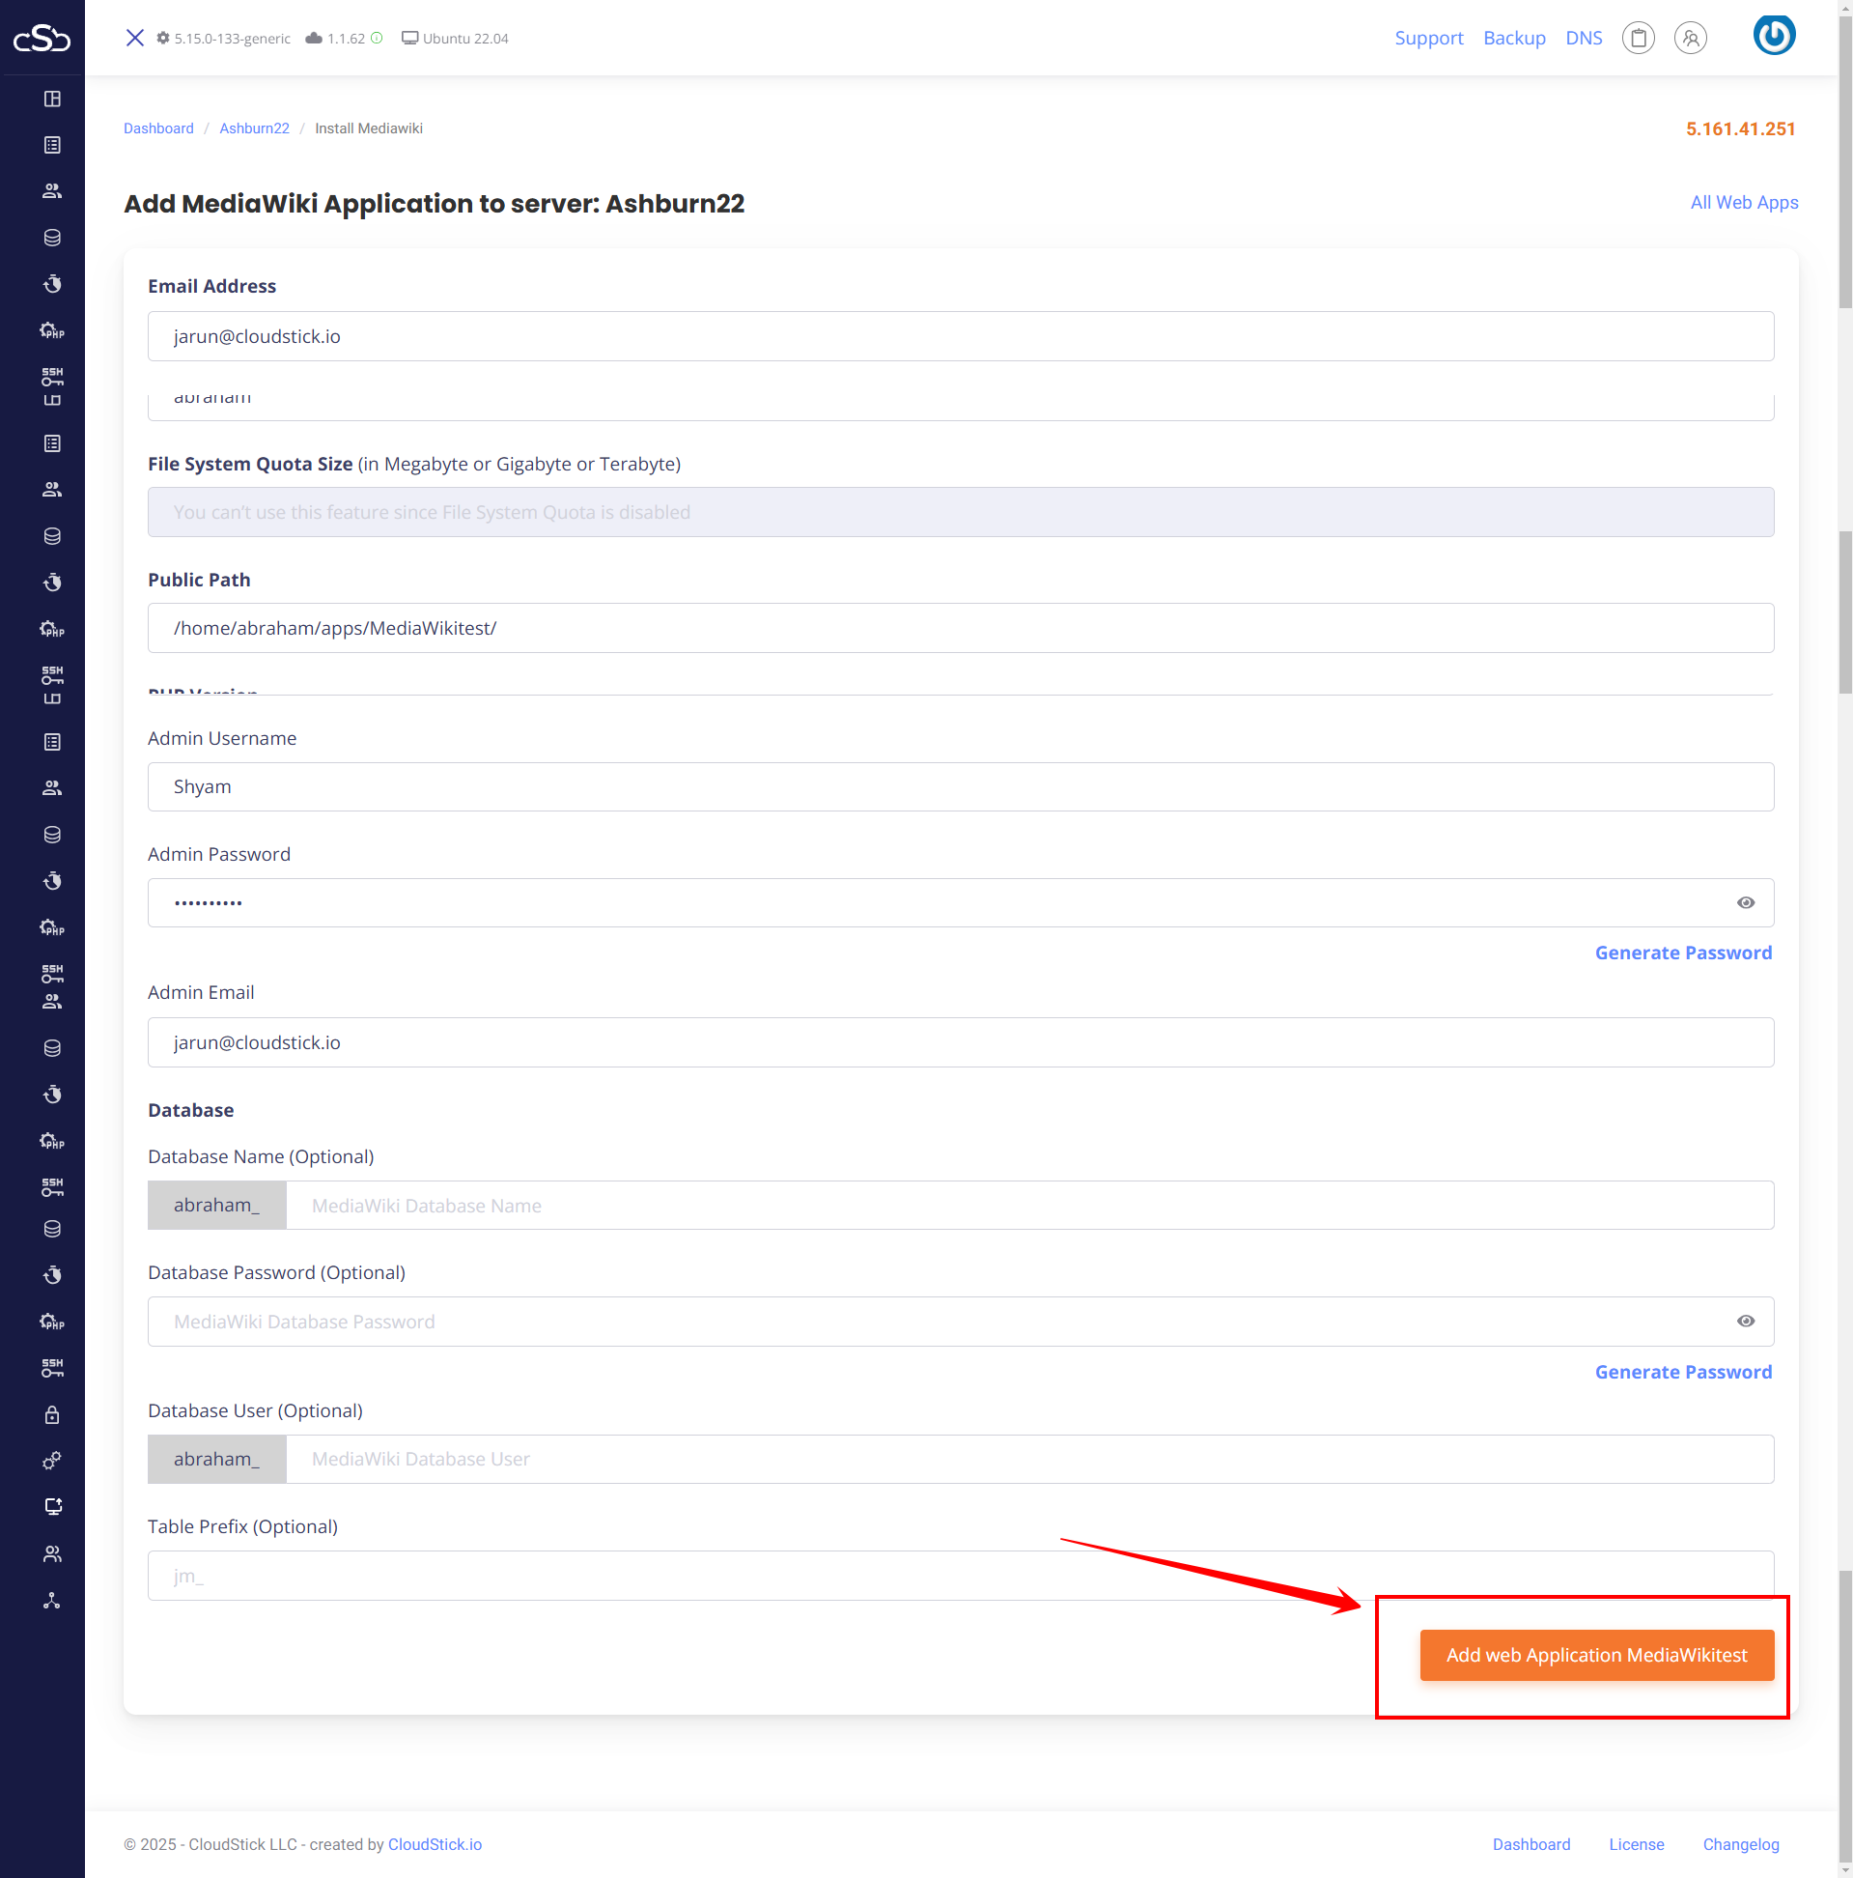Close the sidebar with the X icon
1853x1878 pixels.
[x=135, y=38]
